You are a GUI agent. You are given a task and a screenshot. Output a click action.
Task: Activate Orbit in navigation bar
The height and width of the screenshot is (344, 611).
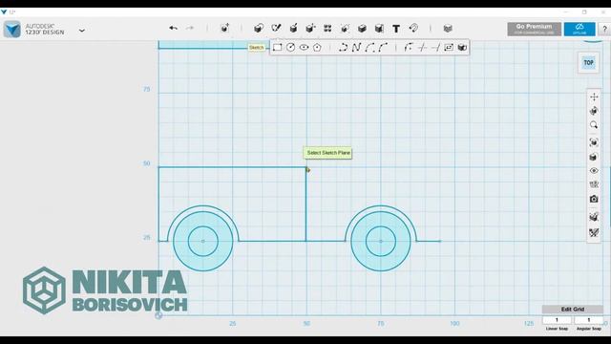tap(594, 111)
